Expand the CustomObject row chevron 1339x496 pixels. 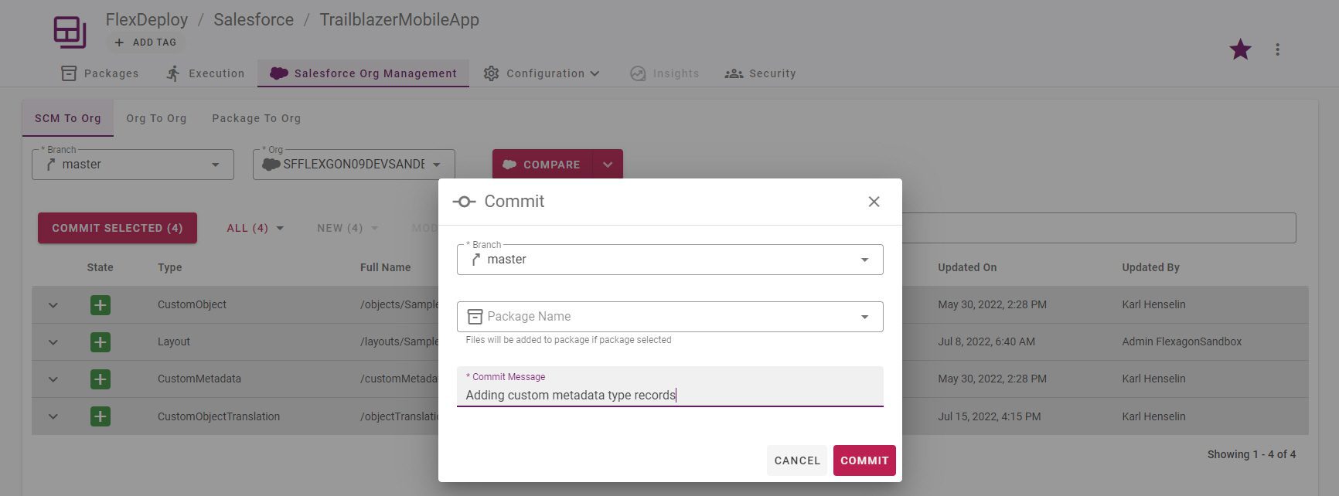point(53,305)
